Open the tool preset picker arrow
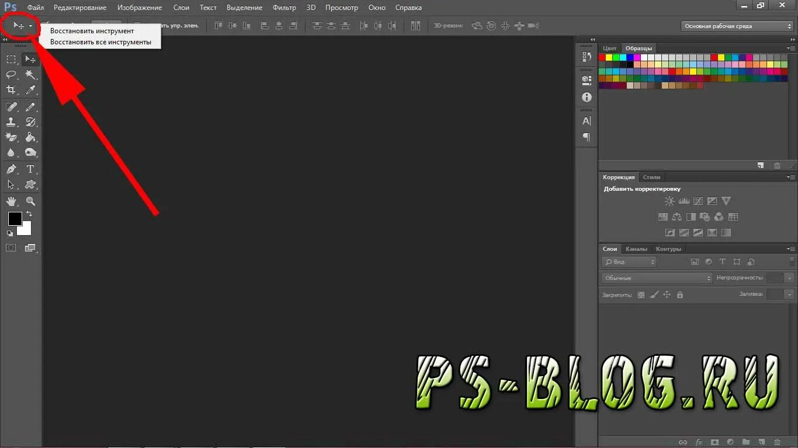This screenshot has height=448, width=798. tap(30, 26)
